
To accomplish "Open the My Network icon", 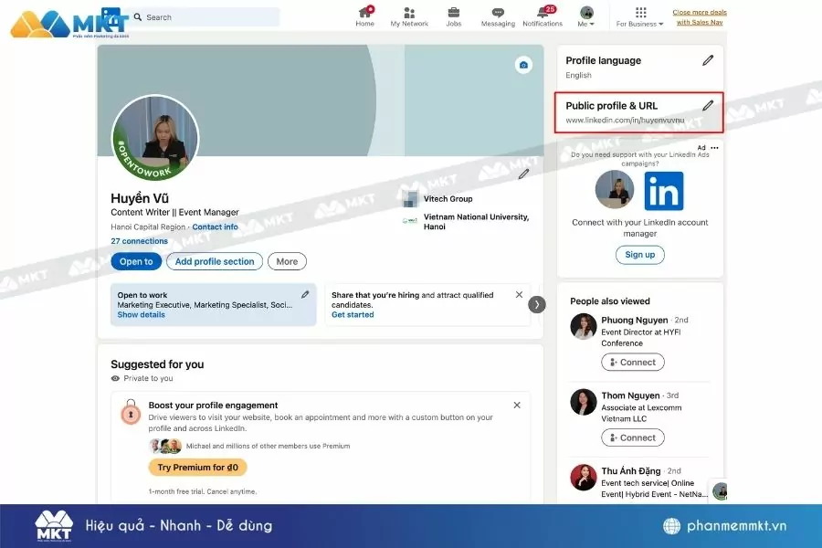I will click(408, 13).
